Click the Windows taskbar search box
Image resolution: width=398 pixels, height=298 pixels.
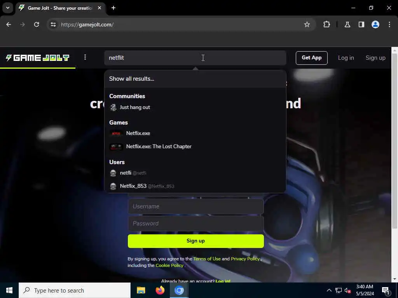coord(75,290)
